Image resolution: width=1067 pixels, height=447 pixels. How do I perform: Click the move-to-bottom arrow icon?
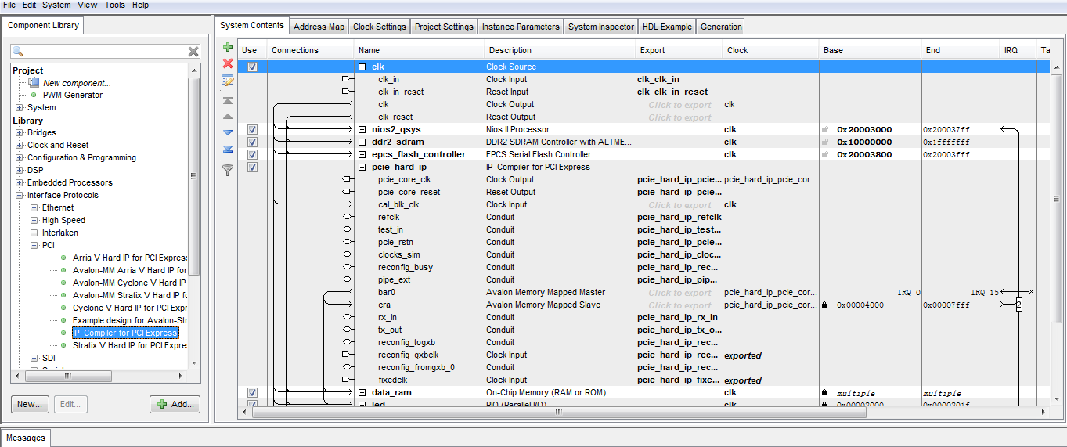(228, 149)
